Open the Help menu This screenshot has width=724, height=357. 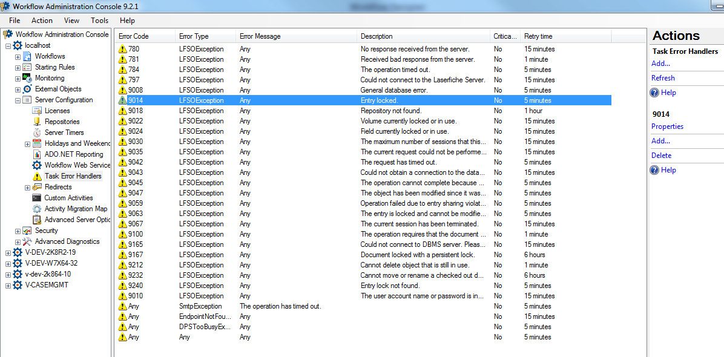(127, 21)
